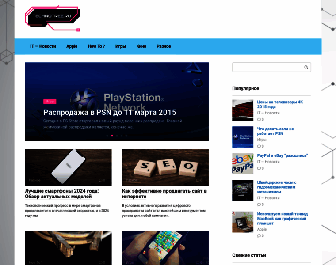This screenshot has height=265, width=336.
Task: Select the third slider pagination dot
Action: pyautogui.click(x=117, y=136)
